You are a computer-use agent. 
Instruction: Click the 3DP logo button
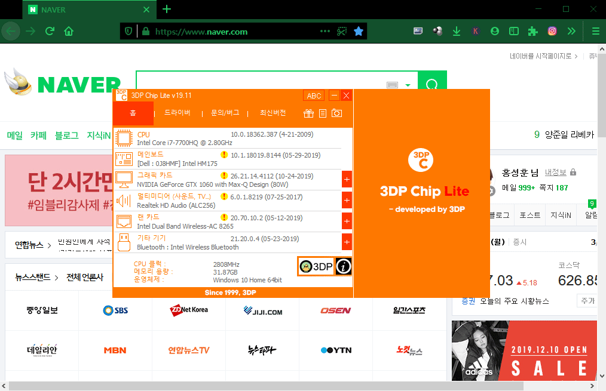[x=316, y=266]
